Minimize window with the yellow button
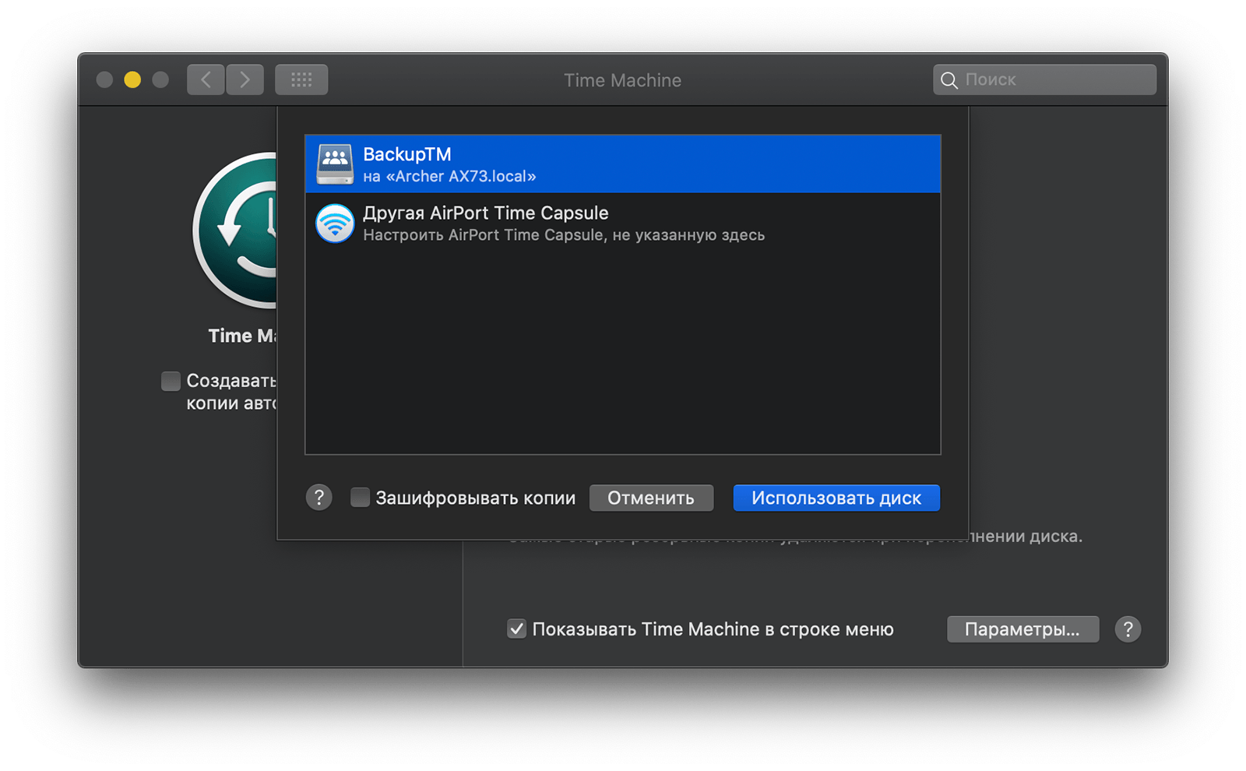 (x=132, y=79)
